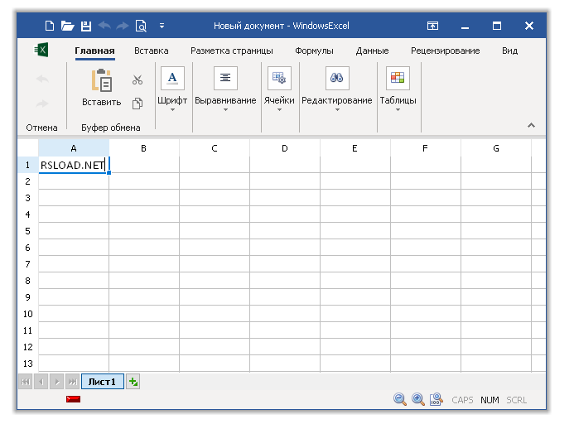Screen dimensions: 574x424
Task: Expand the Шрифт dropdown arrow
Action: pyautogui.click(x=172, y=109)
